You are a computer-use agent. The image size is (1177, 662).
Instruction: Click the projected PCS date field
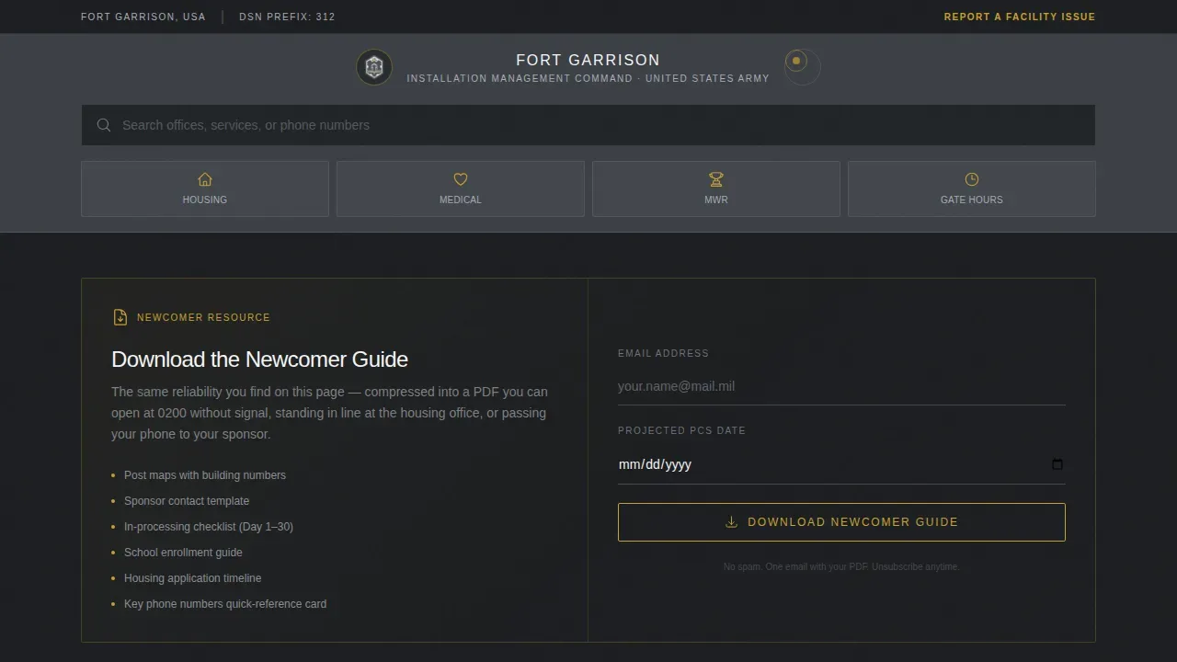pyautogui.click(x=841, y=464)
